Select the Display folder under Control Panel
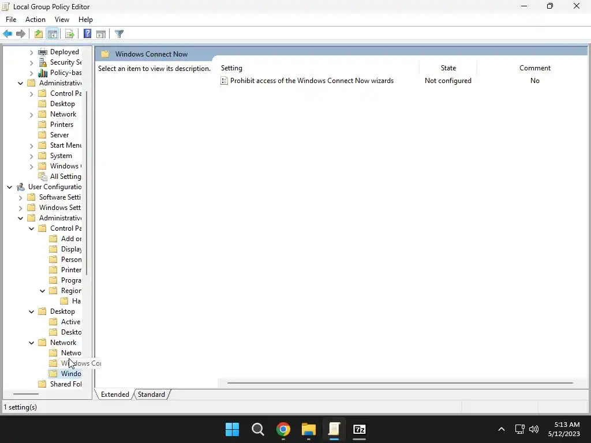 tap(71, 249)
